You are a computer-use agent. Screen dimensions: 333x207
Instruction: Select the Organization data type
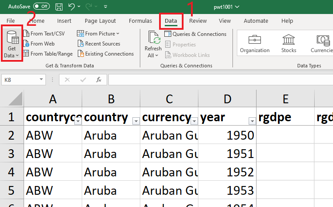click(x=254, y=44)
